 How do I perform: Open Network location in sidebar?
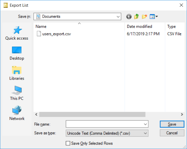[17, 114]
